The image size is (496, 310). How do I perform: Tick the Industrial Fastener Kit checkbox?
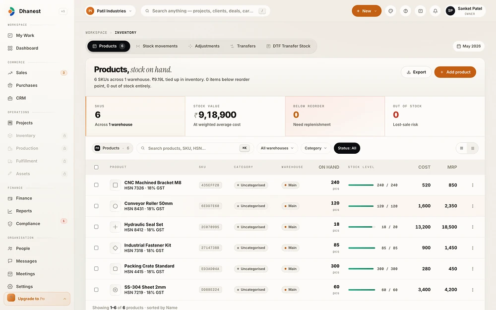(x=96, y=248)
